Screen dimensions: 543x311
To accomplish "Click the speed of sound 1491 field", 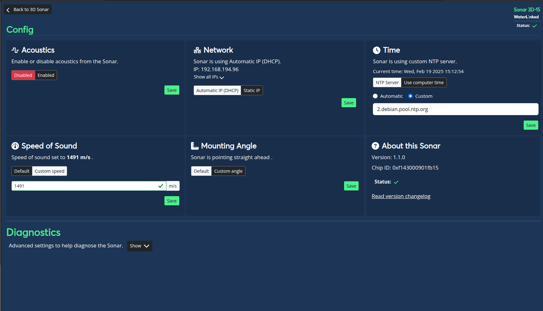I will 89,186.
